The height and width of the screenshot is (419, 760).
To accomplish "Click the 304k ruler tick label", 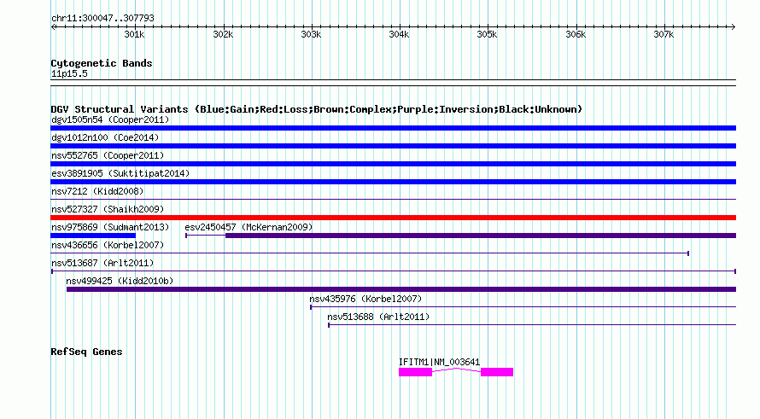I will point(399,34).
